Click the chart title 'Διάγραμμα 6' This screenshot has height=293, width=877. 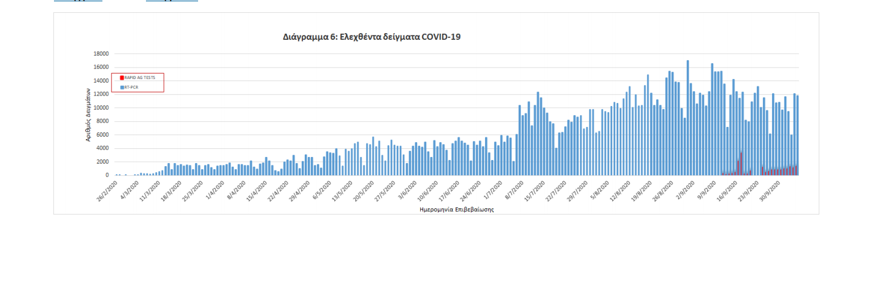[x=372, y=37]
